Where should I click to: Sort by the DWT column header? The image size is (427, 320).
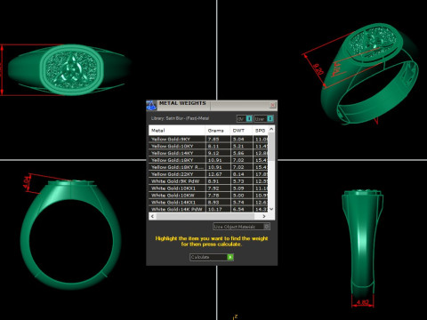tap(241, 131)
